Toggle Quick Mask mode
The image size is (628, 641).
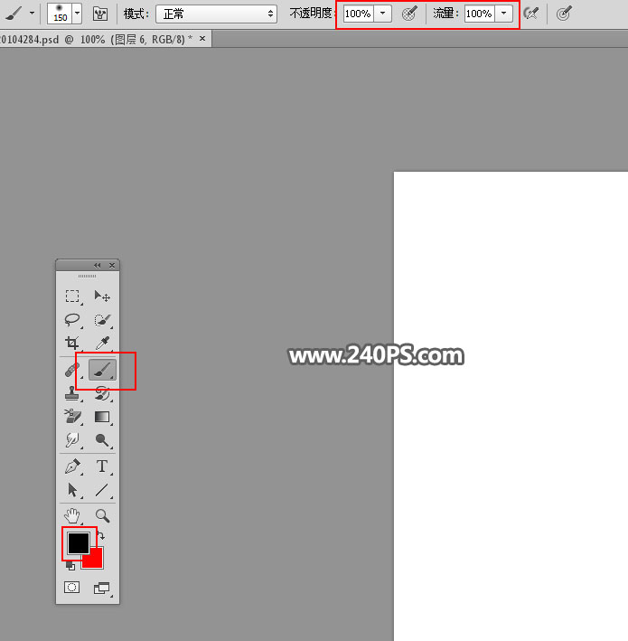pyautogui.click(x=72, y=588)
